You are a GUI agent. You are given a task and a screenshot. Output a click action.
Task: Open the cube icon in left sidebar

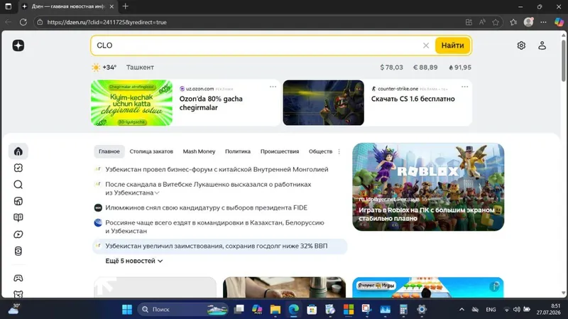[x=18, y=201]
